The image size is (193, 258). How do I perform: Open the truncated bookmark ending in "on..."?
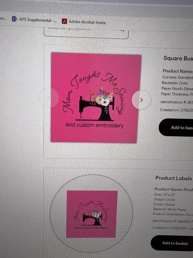coord(3,18)
